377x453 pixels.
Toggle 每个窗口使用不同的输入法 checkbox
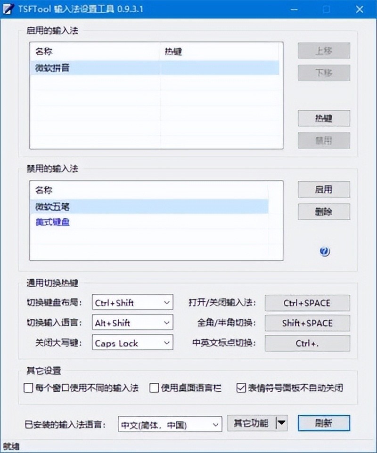[x=28, y=388]
